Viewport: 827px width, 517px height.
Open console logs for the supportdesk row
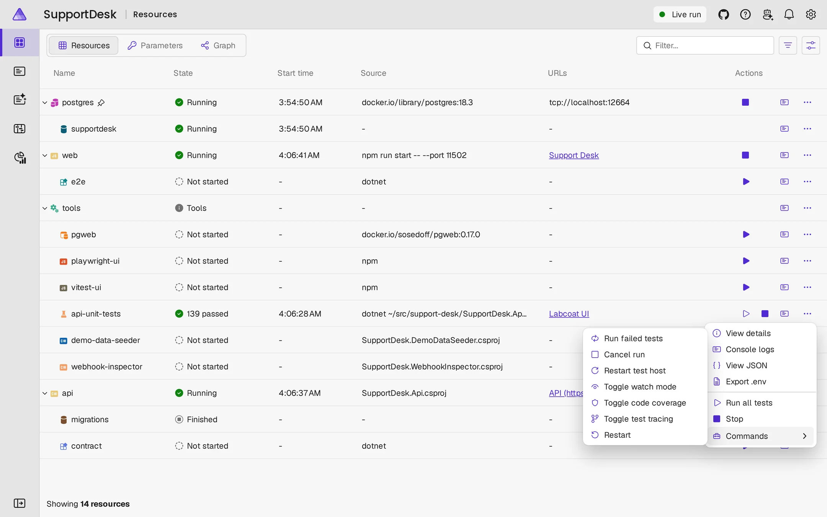tap(785, 129)
